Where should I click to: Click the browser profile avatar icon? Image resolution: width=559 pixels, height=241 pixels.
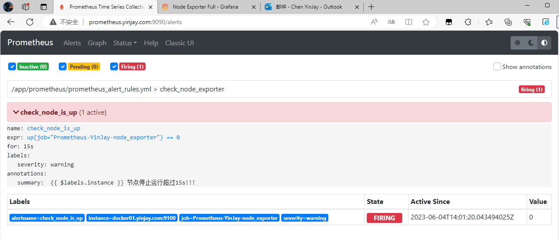(x=8, y=7)
